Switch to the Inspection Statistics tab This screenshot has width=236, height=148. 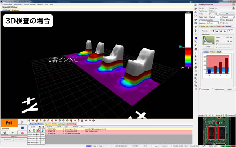coord(51,124)
